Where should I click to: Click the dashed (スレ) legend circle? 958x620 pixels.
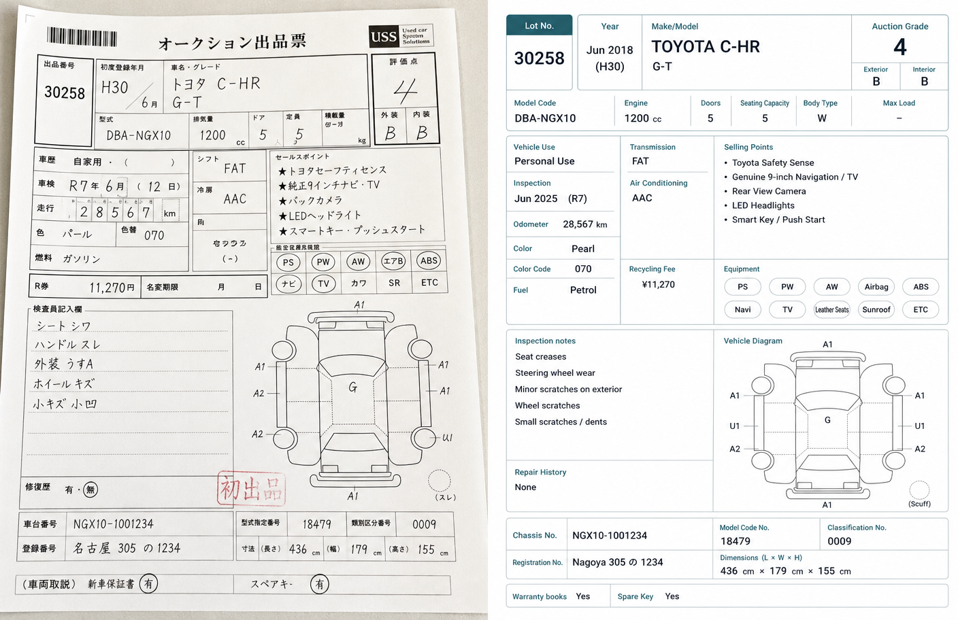pyautogui.click(x=440, y=481)
